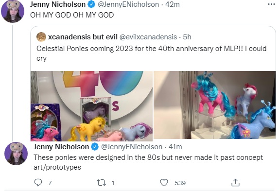This screenshot has width=279, height=191.
Task: Open the 40th anniversary ponies photo
Action: click(x=92, y=106)
